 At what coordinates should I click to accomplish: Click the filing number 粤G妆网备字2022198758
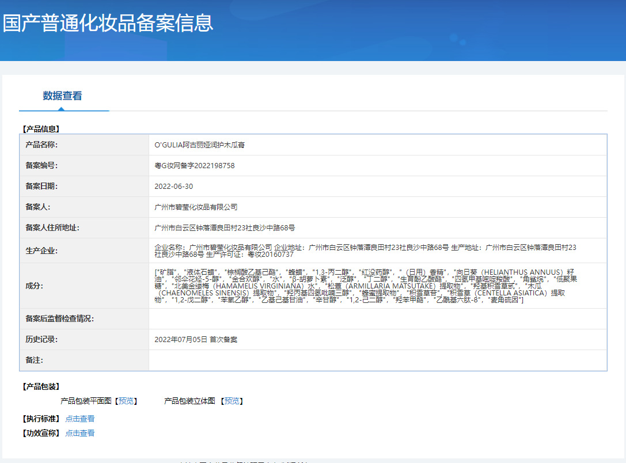click(x=195, y=166)
